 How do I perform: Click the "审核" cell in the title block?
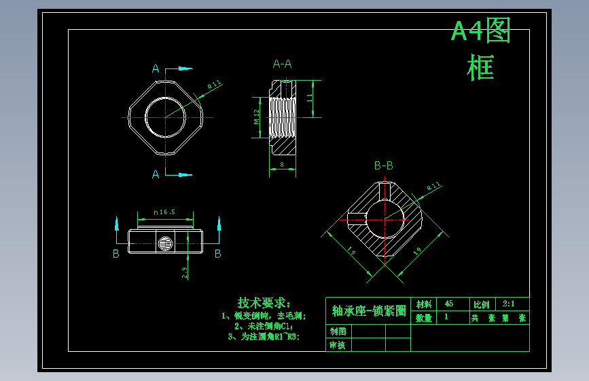(338, 345)
